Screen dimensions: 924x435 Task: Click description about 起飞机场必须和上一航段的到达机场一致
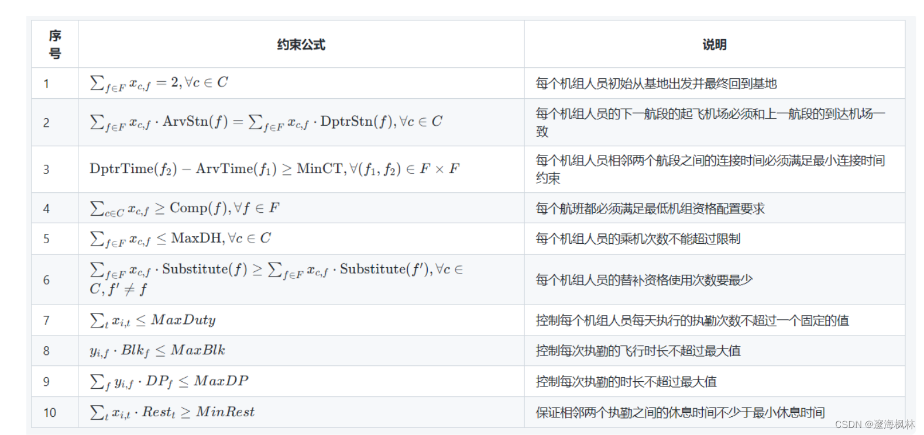[x=710, y=122]
